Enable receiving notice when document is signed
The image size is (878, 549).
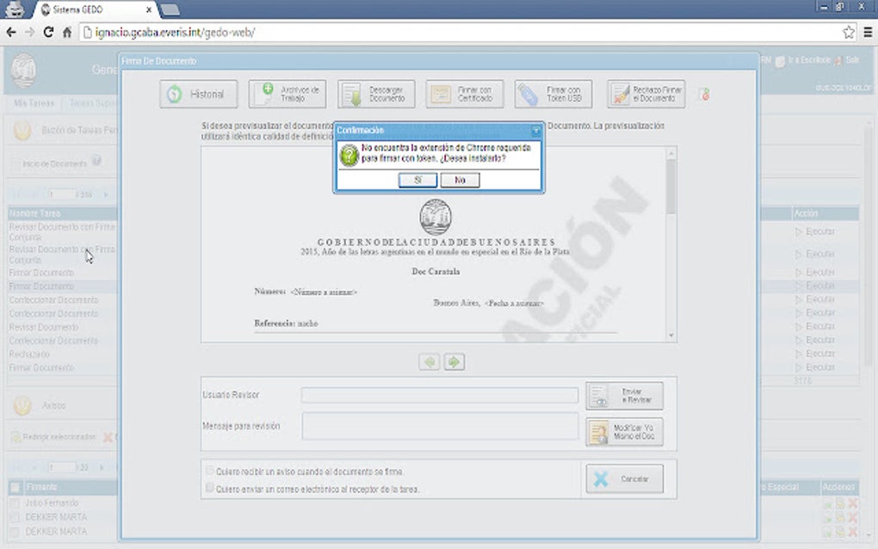click(209, 469)
